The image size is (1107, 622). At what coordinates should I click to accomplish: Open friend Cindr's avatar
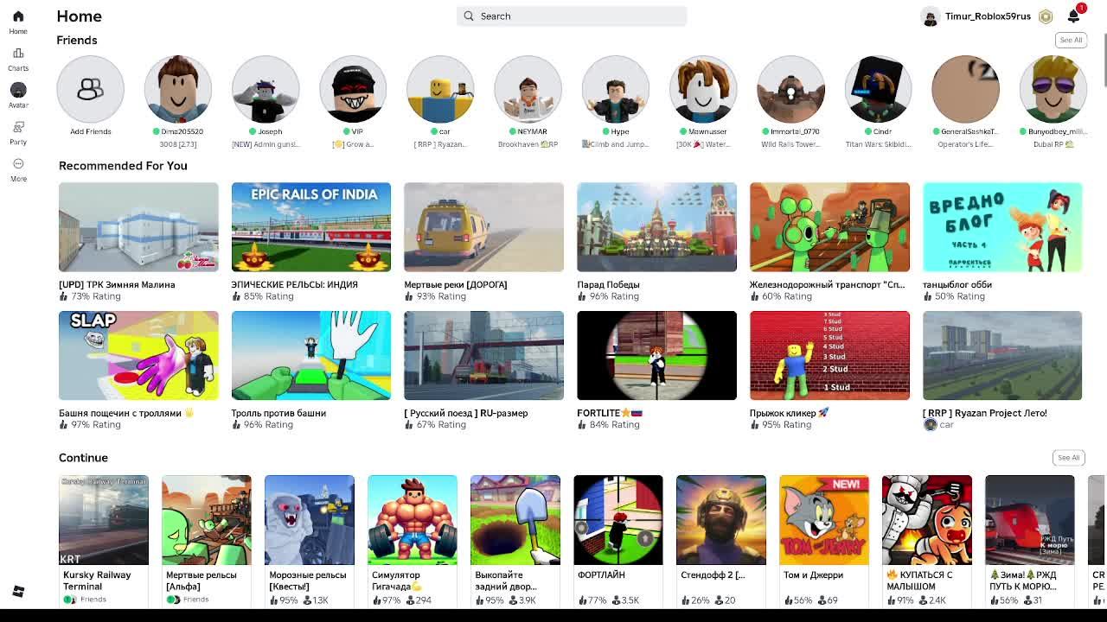(x=878, y=89)
